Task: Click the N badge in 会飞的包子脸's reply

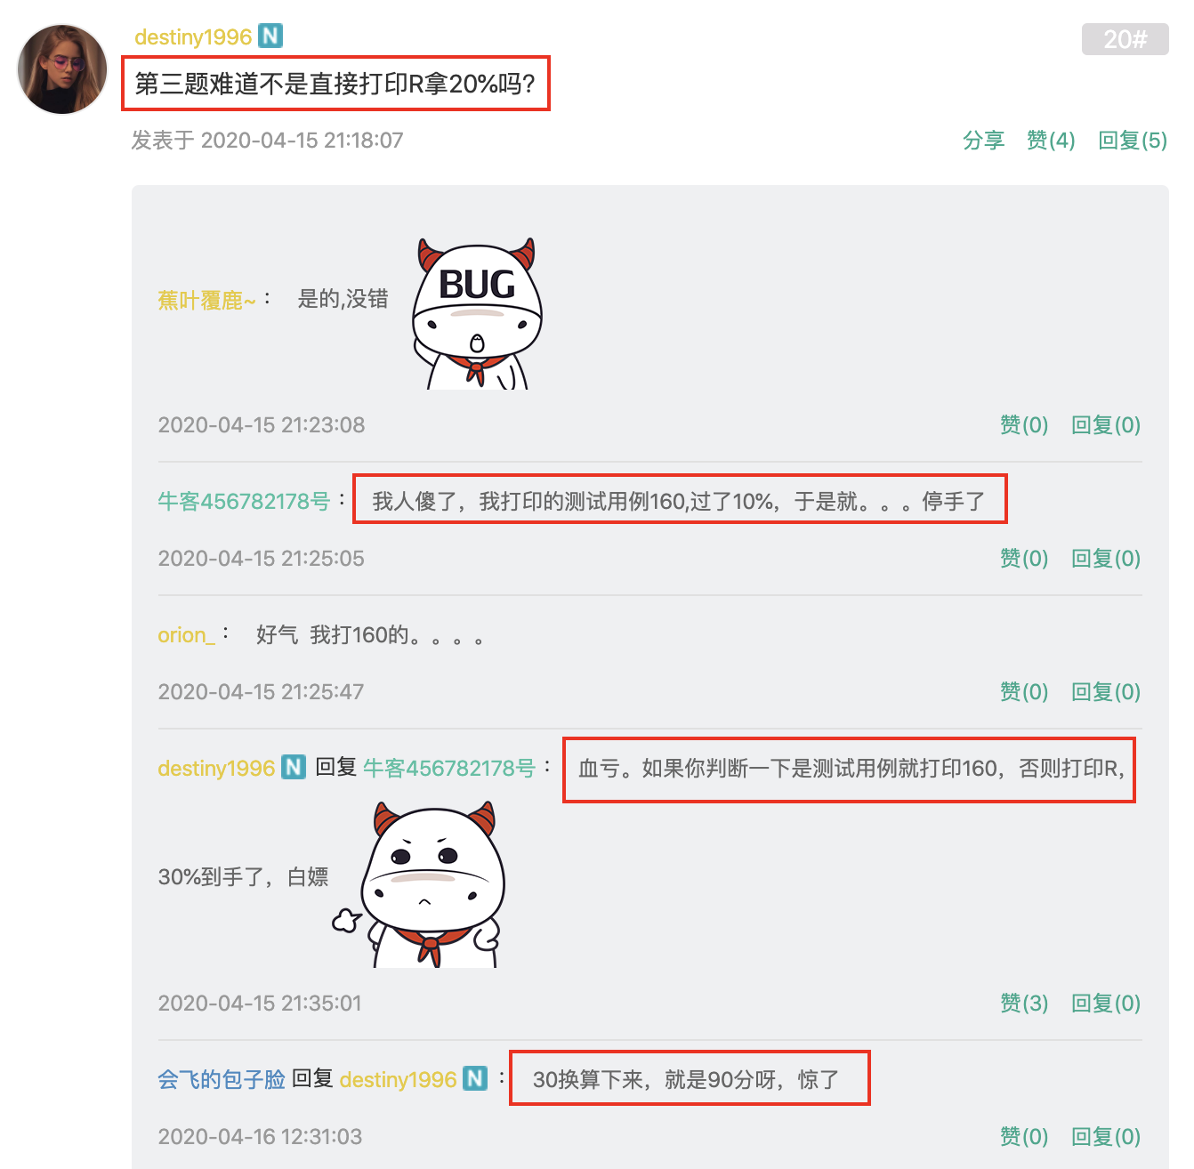Action: (476, 1078)
